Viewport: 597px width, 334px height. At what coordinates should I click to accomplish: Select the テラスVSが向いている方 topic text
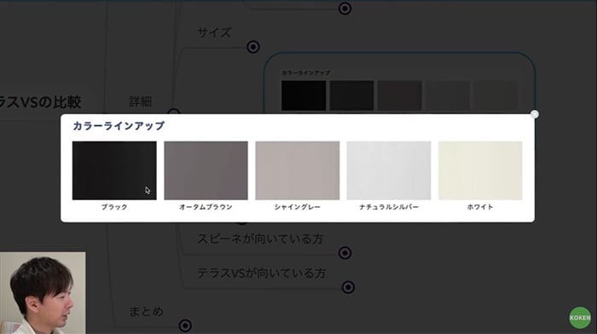coord(262,274)
